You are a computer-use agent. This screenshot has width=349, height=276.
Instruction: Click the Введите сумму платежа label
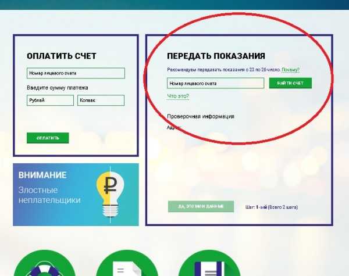(x=58, y=88)
